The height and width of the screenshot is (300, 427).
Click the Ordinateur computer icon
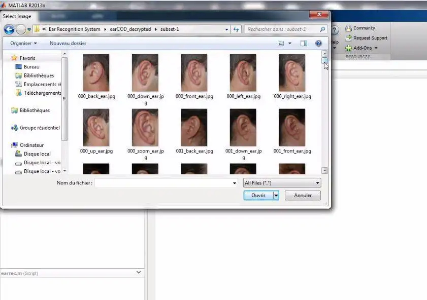[14, 145]
